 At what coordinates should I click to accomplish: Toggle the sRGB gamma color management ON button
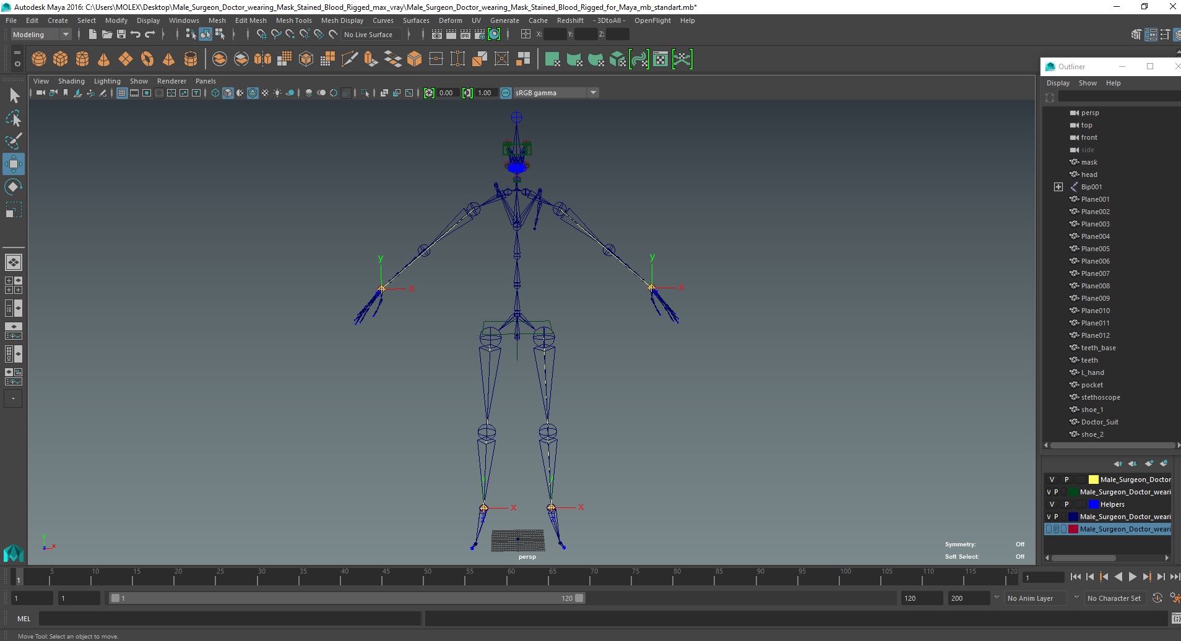(506, 93)
